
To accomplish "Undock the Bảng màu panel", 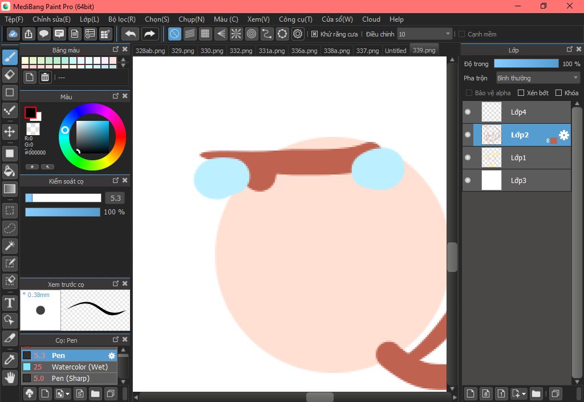I will tap(115, 49).
